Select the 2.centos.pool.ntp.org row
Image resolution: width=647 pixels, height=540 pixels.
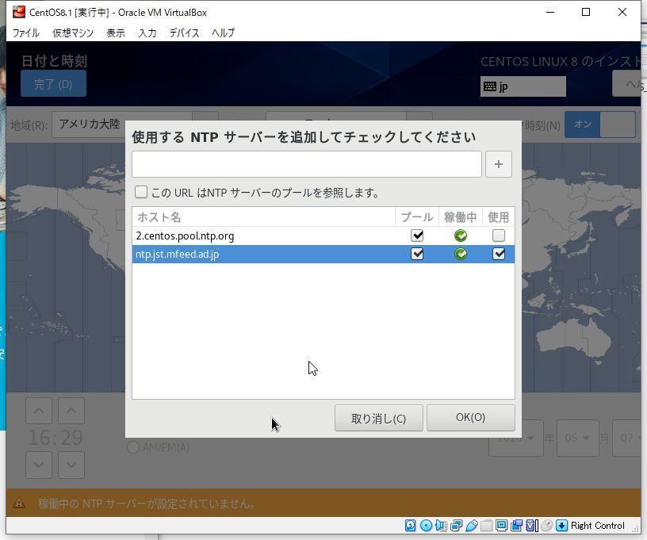pyautogui.click(x=323, y=236)
